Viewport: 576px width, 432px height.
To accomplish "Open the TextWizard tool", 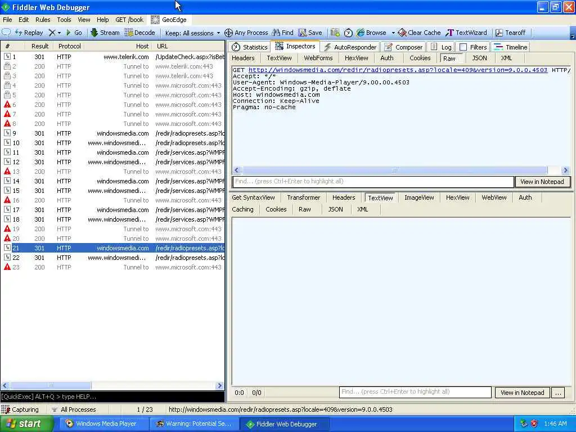I will click(x=466, y=33).
